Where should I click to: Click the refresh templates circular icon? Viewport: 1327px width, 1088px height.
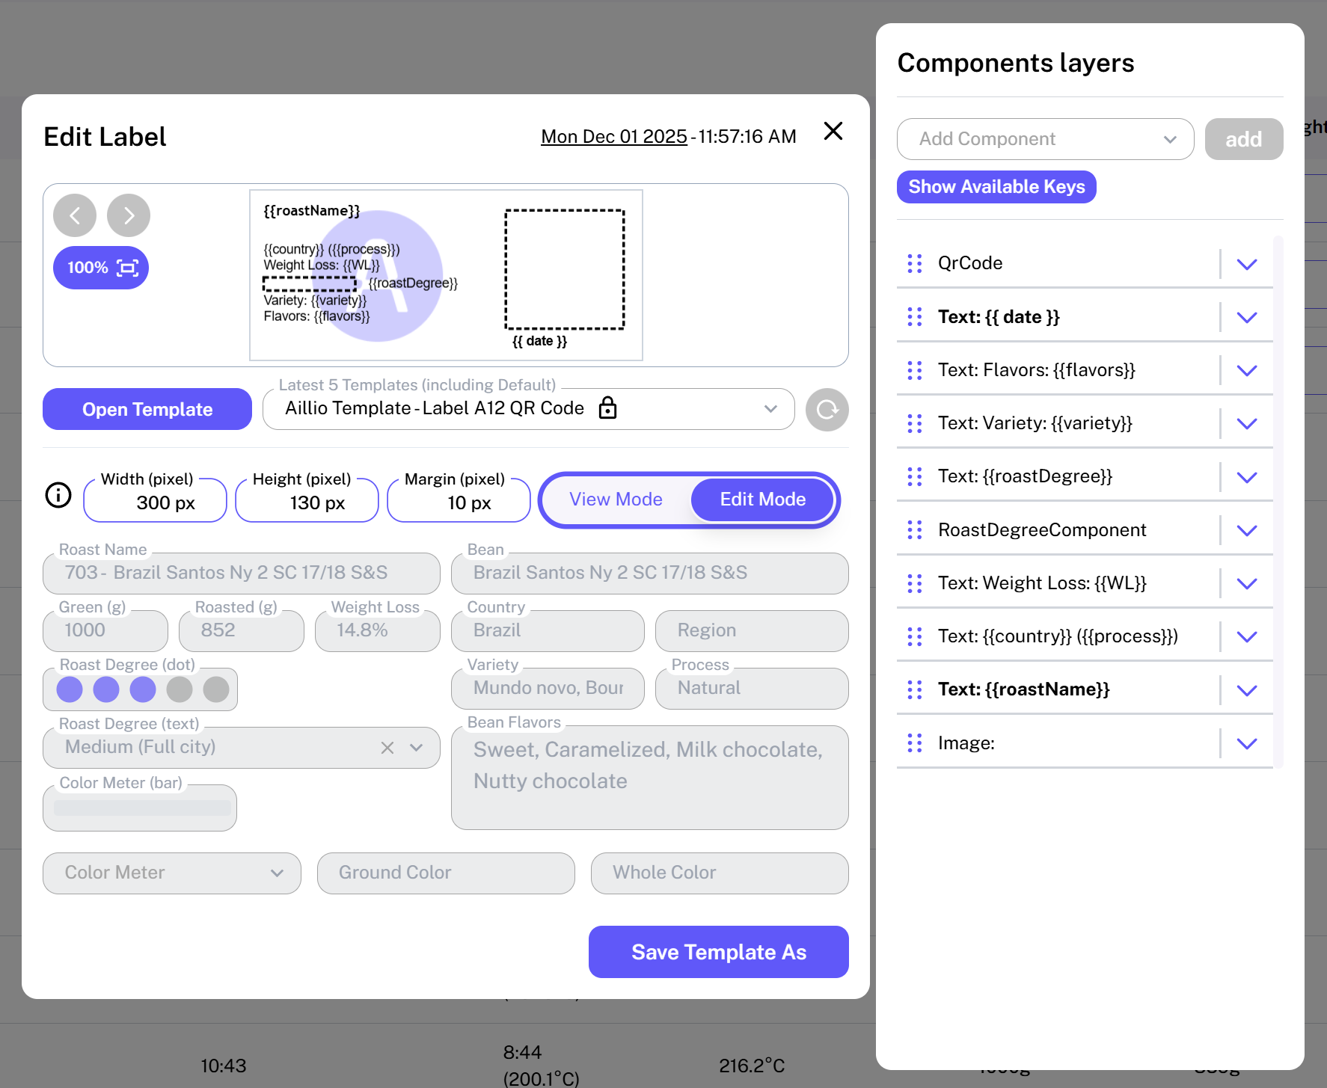coord(827,410)
